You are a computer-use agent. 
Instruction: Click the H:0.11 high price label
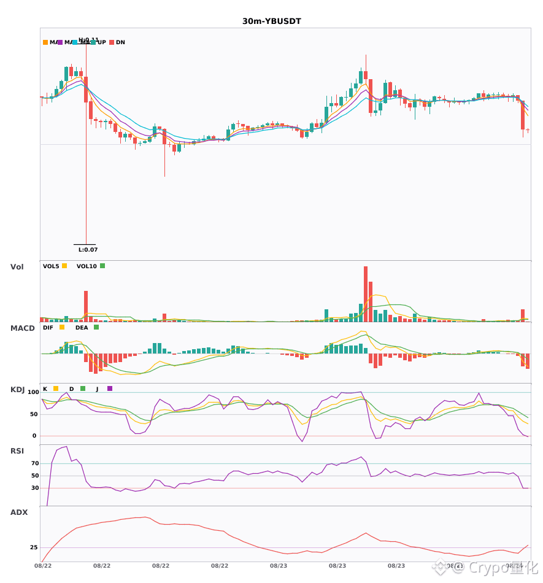tap(88, 40)
